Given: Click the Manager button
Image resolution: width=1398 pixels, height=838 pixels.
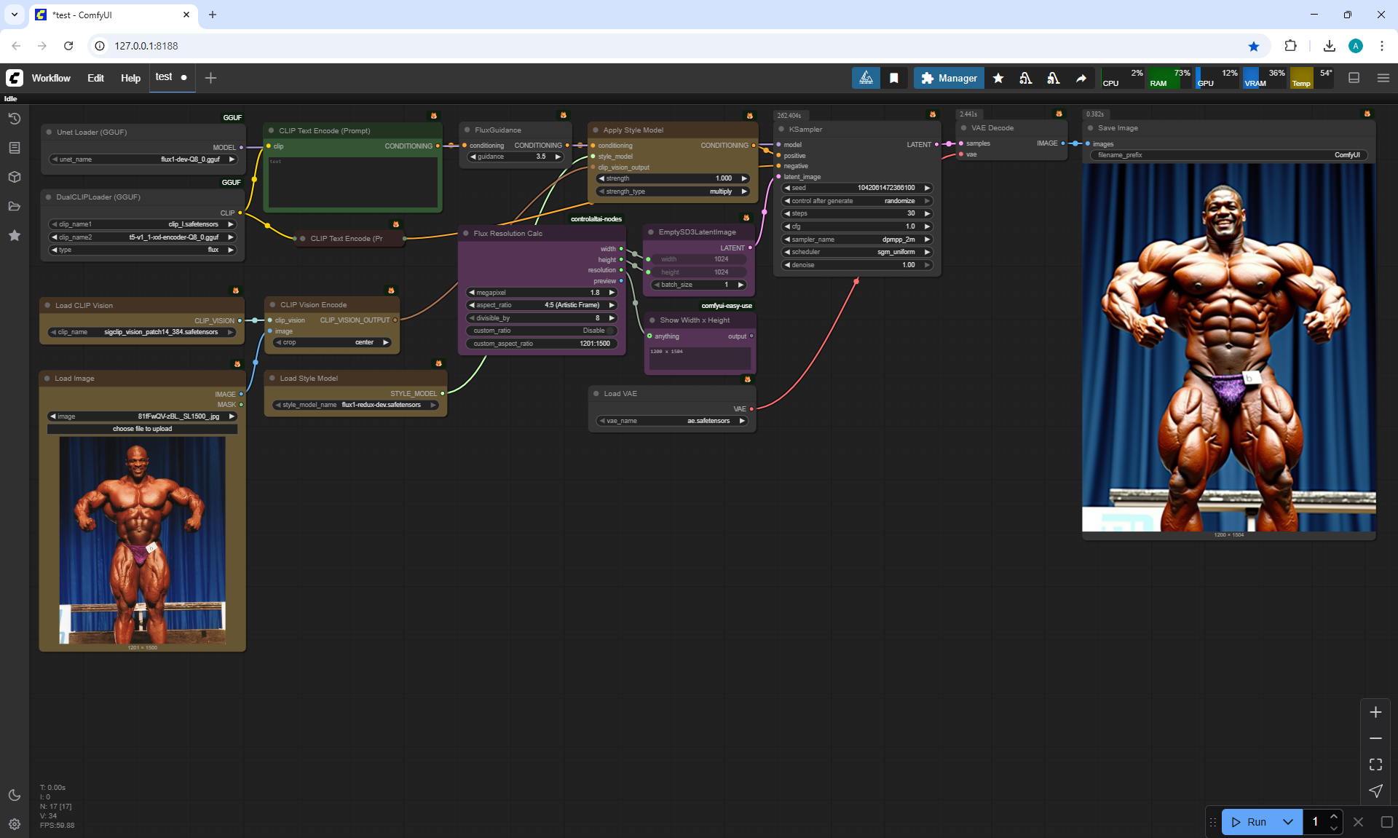Looking at the screenshot, I should click(949, 78).
